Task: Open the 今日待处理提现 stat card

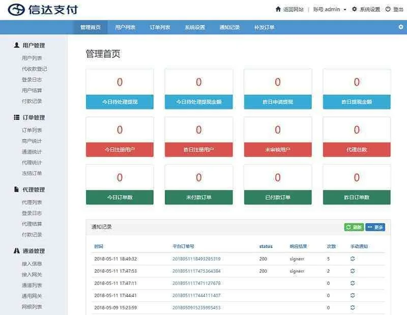Action: [120, 89]
